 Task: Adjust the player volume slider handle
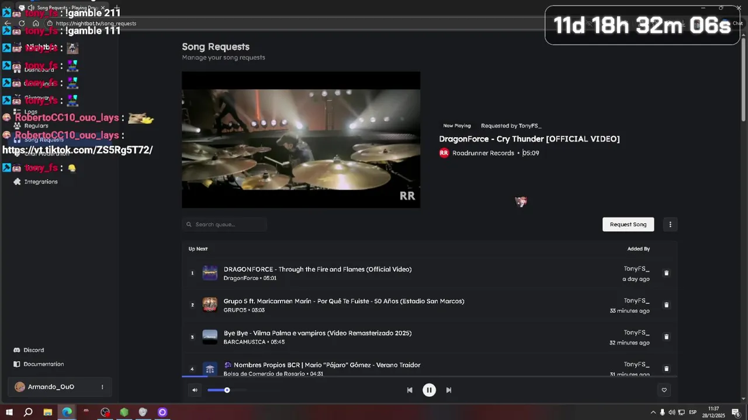coord(227,390)
